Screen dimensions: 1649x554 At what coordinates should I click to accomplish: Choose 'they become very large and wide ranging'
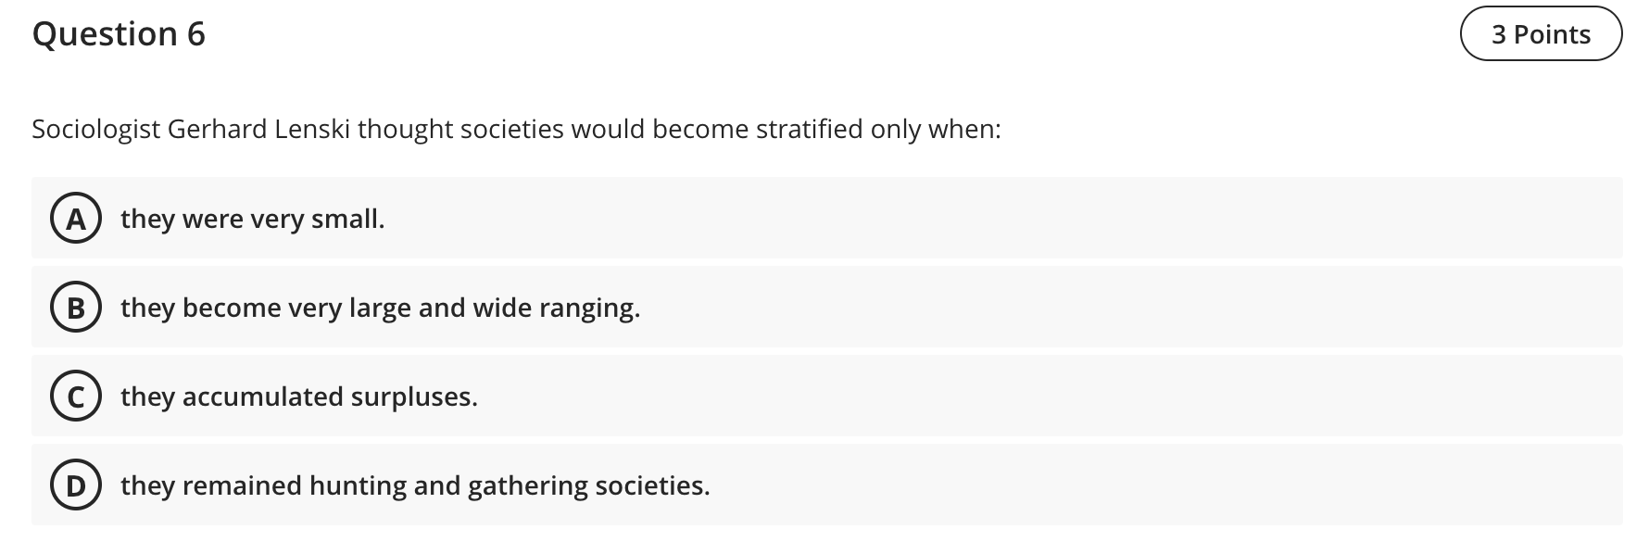point(380,308)
